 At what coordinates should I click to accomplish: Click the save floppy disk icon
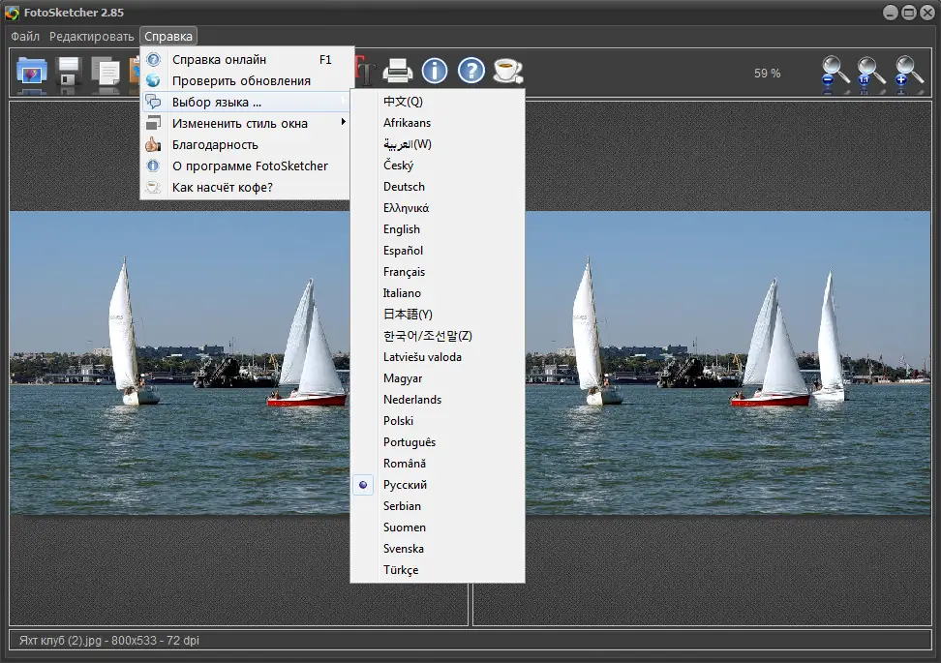pyautogui.click(x=68, y=73)
